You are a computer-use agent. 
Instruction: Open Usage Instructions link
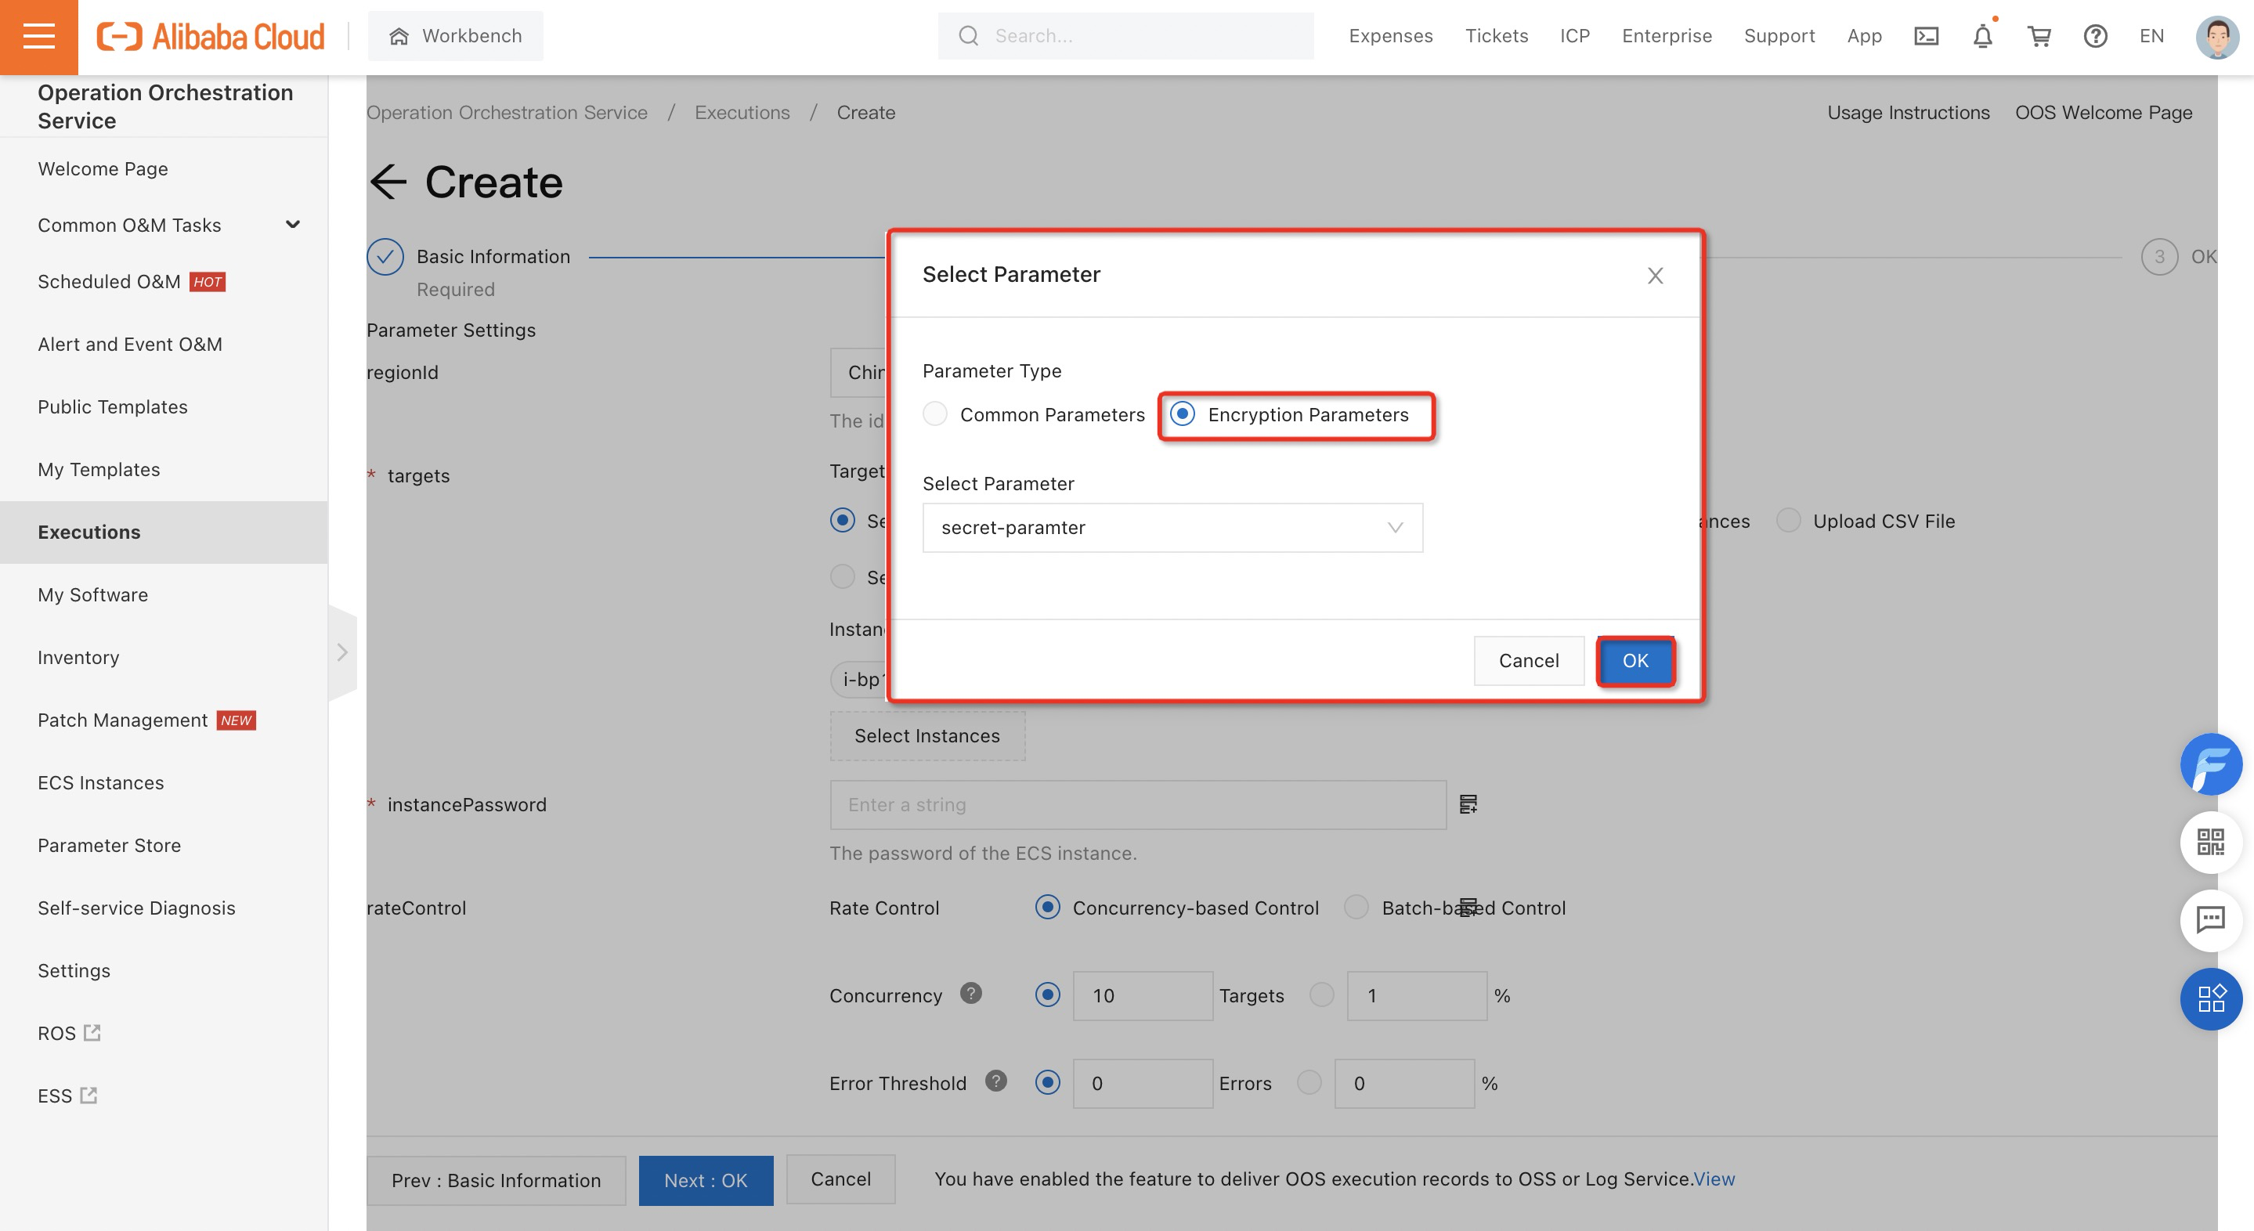[1909, 113]
